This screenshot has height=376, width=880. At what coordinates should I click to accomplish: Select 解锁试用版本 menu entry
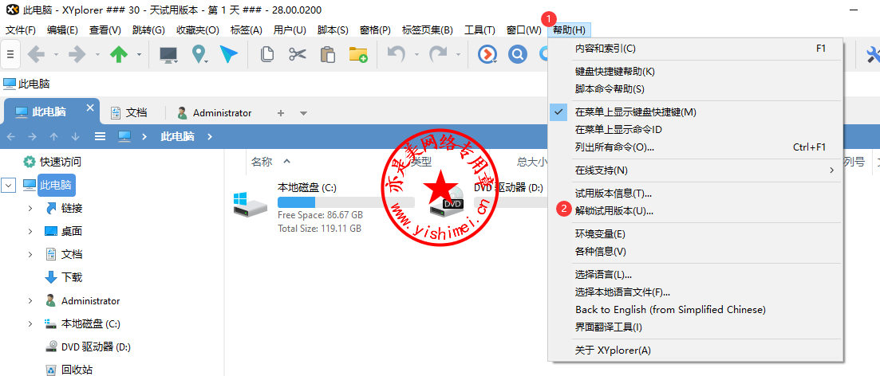(614, 211)
